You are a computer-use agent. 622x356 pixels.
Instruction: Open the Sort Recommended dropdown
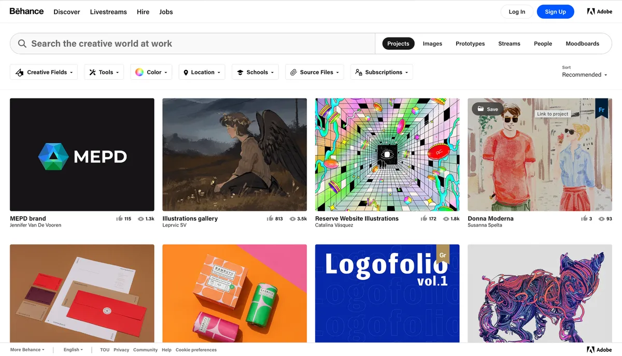(584, 75)
